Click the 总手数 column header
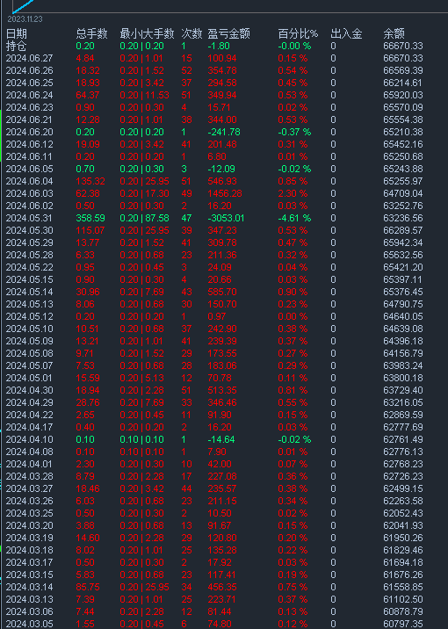This screenshot has height=629, width=448. tap(92, 33)
